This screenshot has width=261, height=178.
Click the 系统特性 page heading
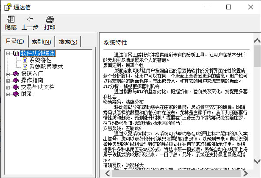[x=115, y=43]
